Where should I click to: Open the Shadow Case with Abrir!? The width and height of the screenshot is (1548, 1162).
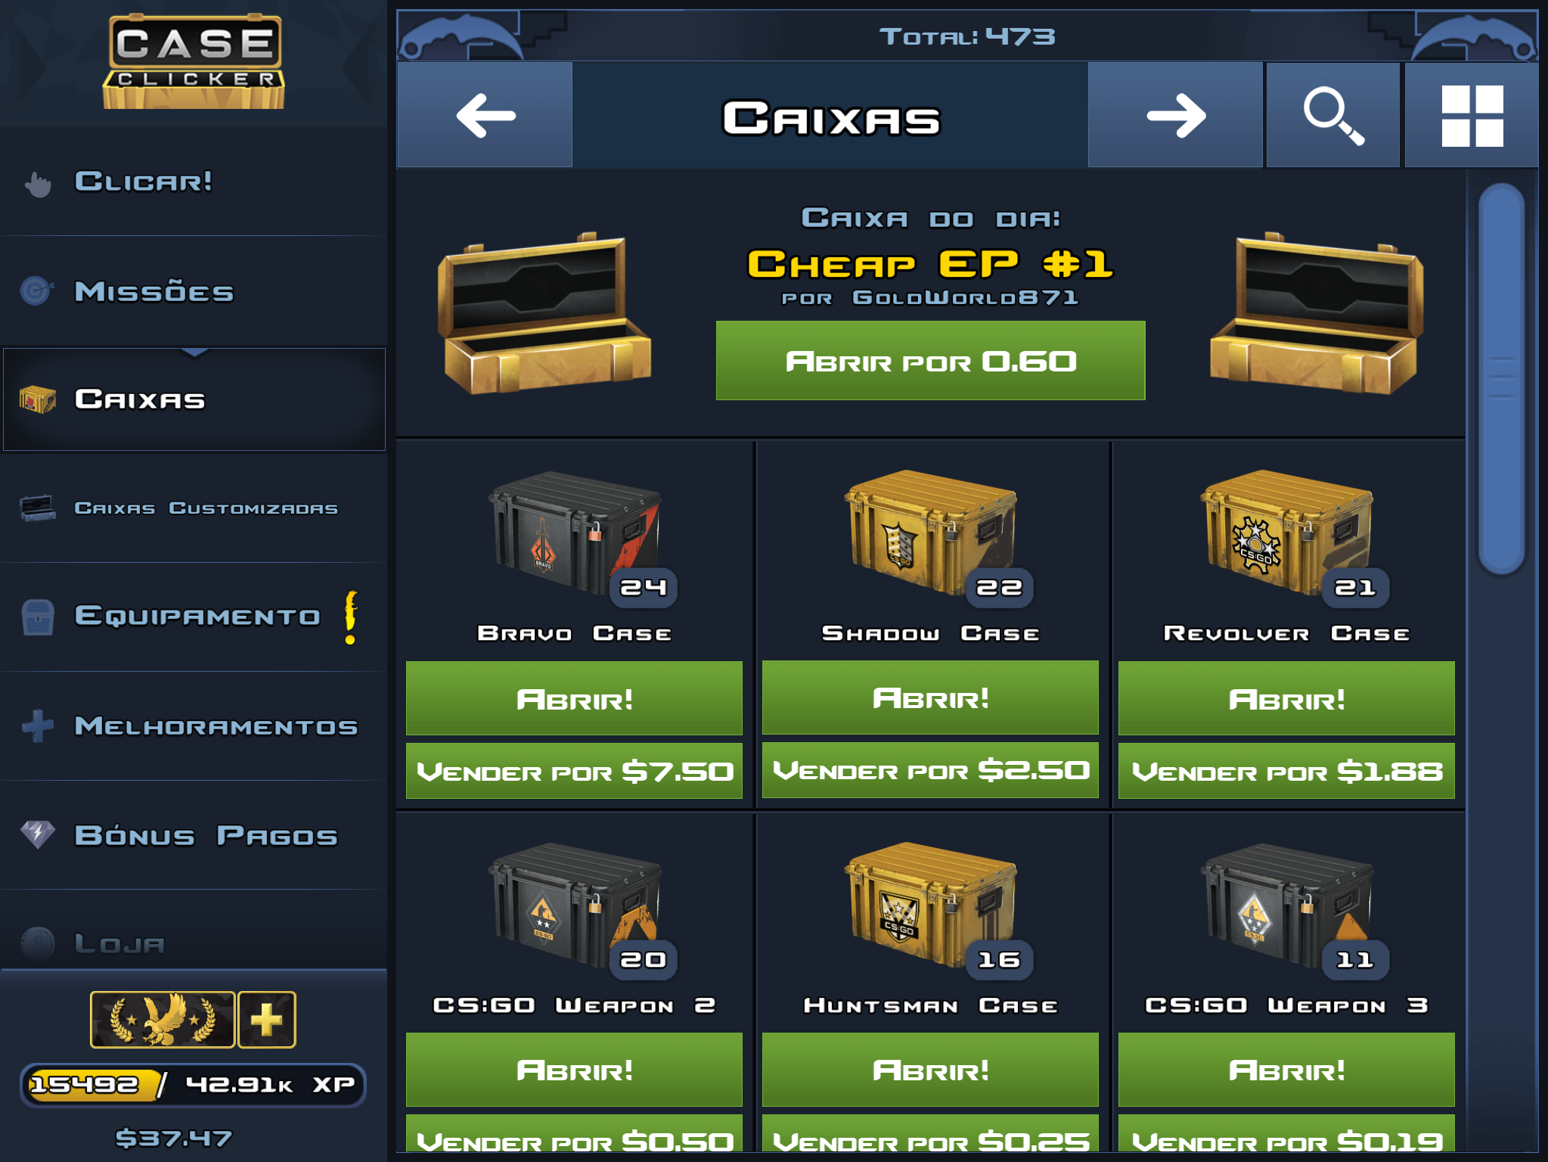click(x=930, y=698)
